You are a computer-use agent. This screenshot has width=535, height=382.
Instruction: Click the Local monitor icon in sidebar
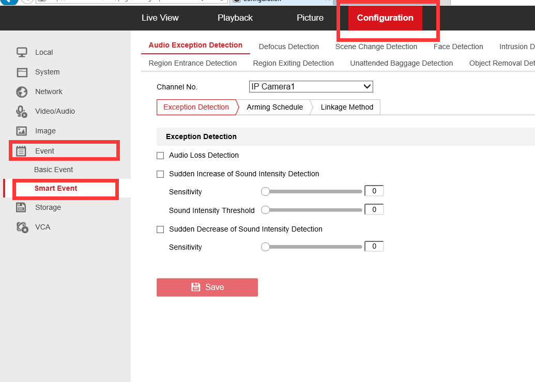22,52
